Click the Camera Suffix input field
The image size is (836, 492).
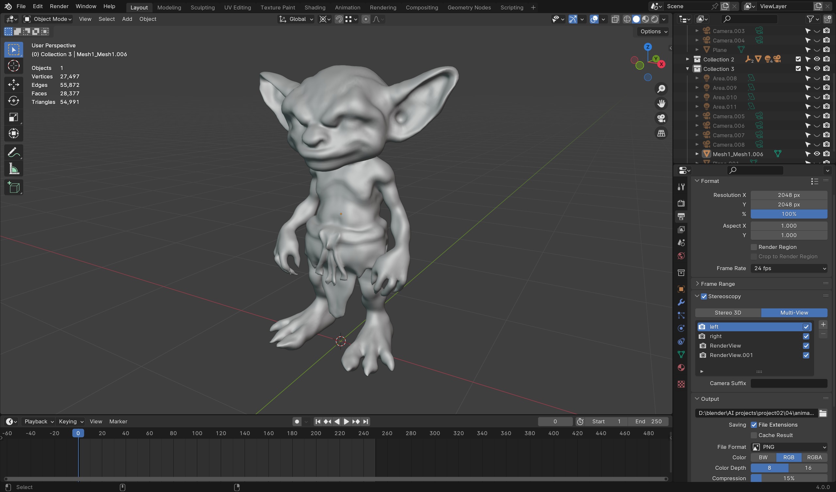click(x=789, y=384)
